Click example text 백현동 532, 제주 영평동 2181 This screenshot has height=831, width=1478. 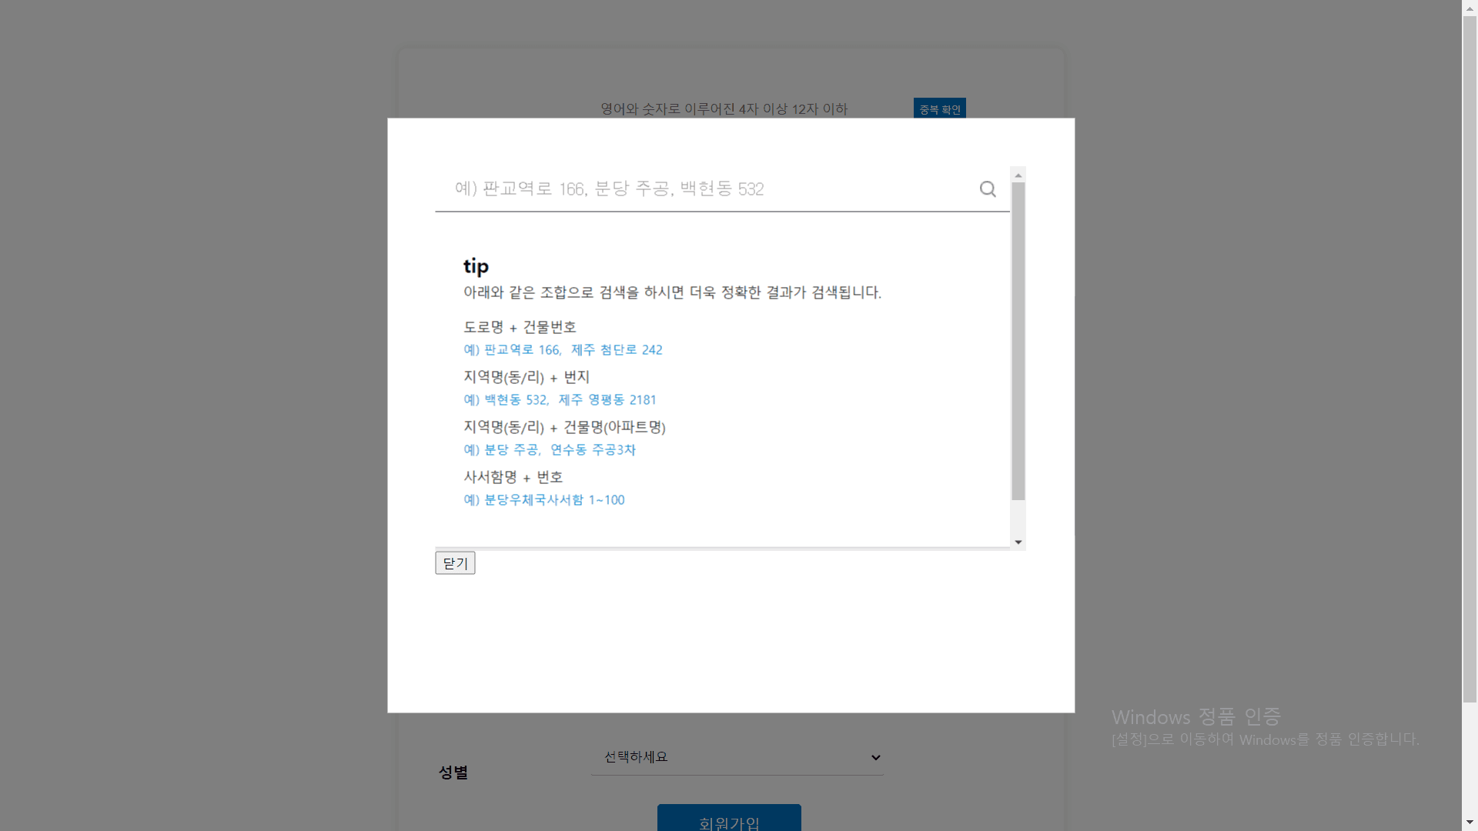pos(560,399)
